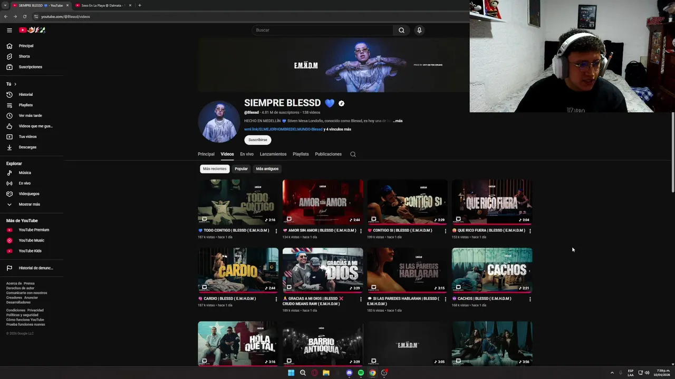Open Discord from taskbar

coord(349,373)
